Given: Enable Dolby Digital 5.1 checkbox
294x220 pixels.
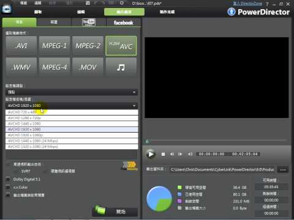Looking at the screenshot, I should 8,179.
